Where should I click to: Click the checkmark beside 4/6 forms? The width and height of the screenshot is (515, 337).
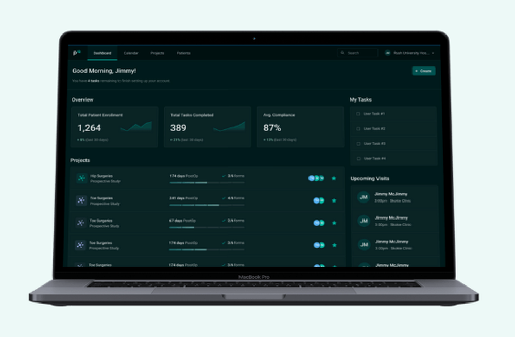224,198
